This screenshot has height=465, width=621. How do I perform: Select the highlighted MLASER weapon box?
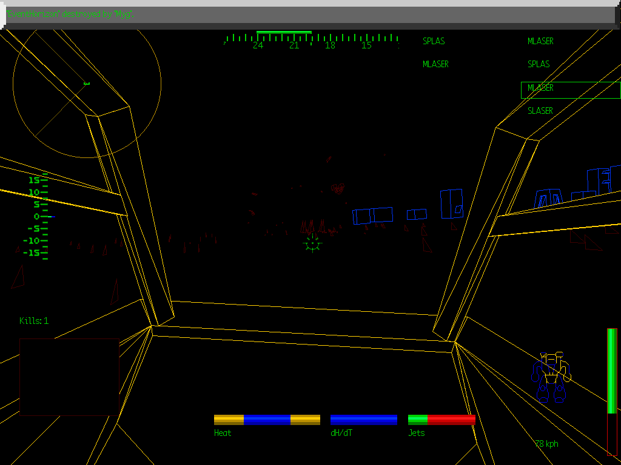(542, 89)
